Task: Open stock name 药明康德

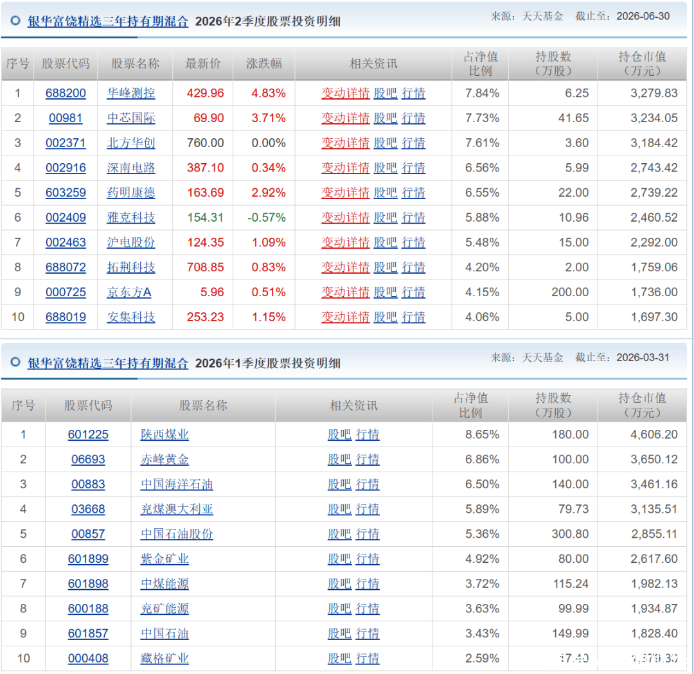Action: point(131,193)
